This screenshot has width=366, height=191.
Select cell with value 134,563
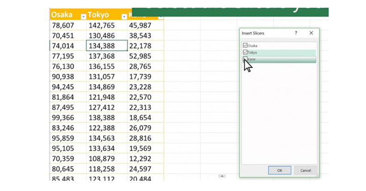click(107, 138)
